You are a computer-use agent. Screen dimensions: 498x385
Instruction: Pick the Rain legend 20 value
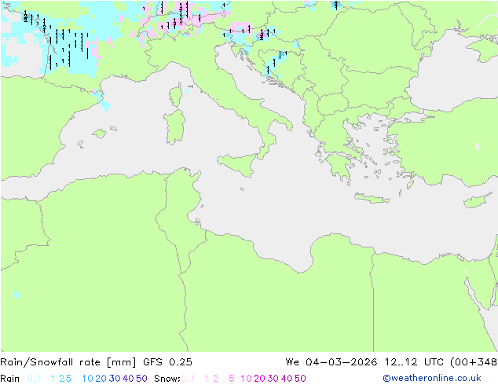click(x=101, y=379)
